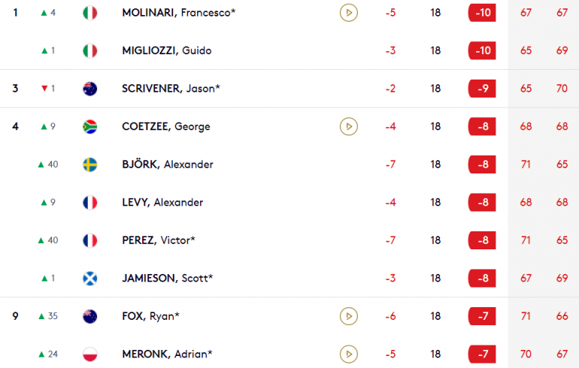Viewport: 579px width, 368px height.
Task: Open player profile for MOLINARI, Francesco
Action: tap(179, 13)
